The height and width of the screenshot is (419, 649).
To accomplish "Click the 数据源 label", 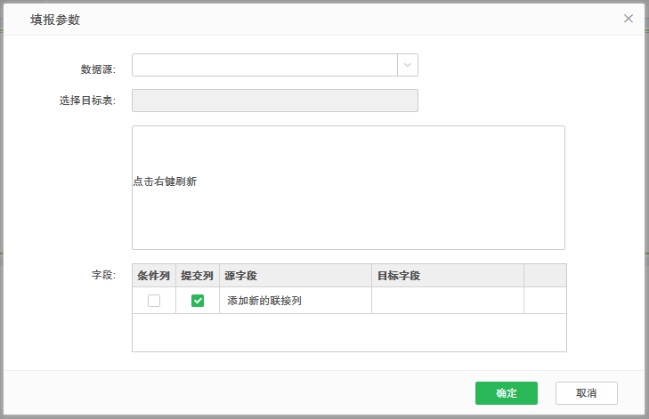I will coord(98,69).
